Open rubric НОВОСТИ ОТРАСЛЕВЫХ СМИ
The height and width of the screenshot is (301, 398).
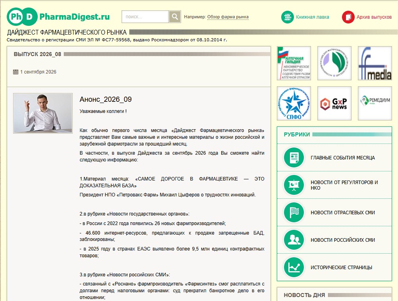(342, 213)
